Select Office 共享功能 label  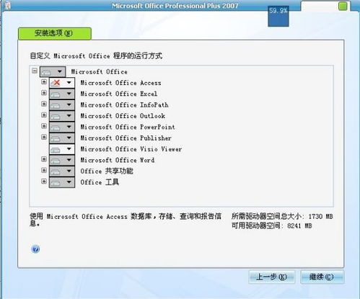click(107, 171)
